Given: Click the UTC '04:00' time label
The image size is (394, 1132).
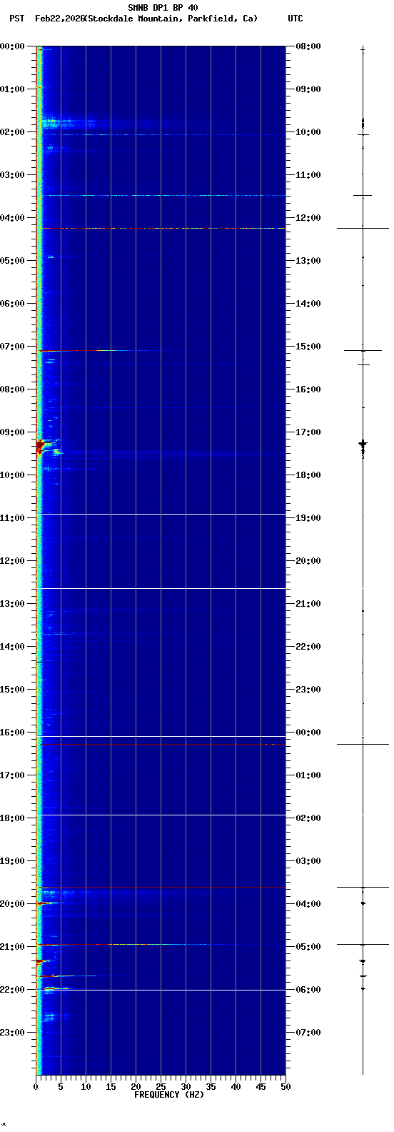Looking at the screenshot, I should 308,904.
